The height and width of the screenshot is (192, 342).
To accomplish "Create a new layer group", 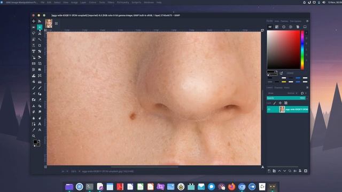I will (274, 171).
